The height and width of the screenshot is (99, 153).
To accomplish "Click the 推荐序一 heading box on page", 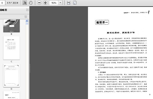I will (102, 22).
